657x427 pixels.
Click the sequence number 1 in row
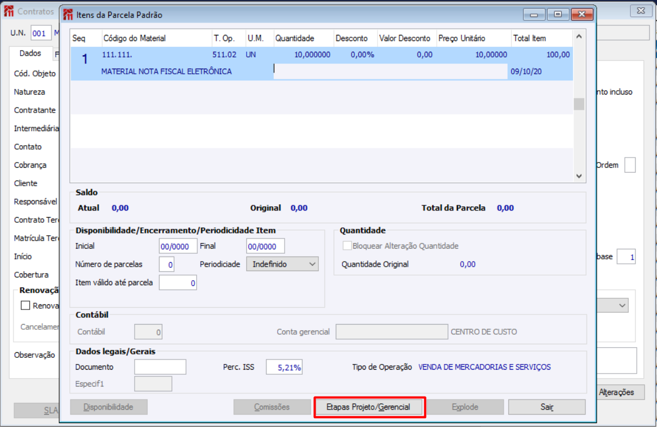85,59
